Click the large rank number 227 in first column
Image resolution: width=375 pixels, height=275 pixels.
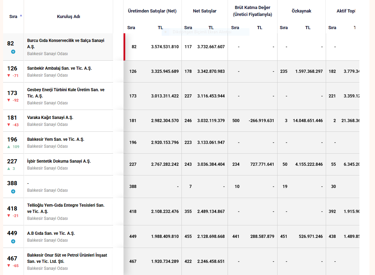12,161
